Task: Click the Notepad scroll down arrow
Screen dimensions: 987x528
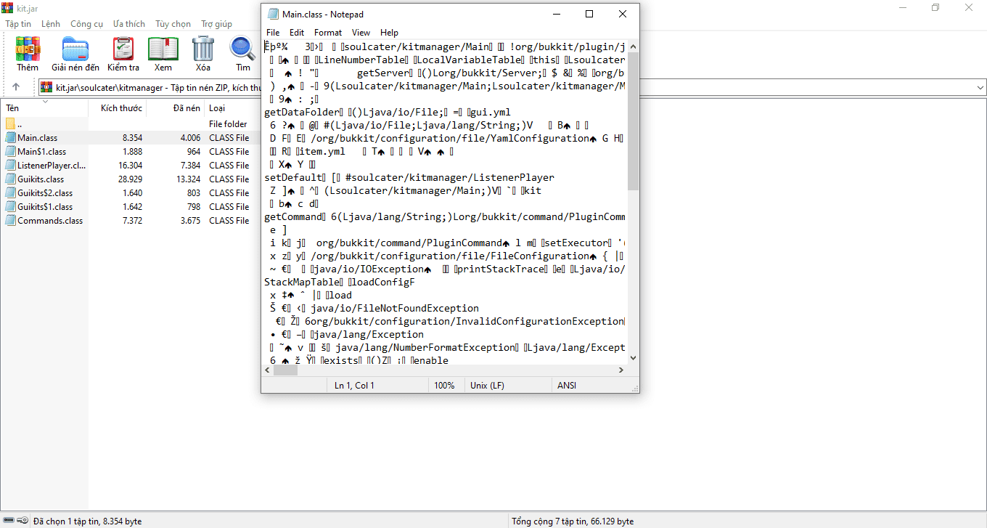Action: [x=633, y=357]
